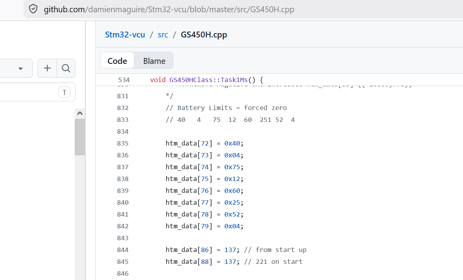Screen dimensions: 463x280
Task: Click the GS450H.cpp file name heading
Action: [x=204, y=35]
